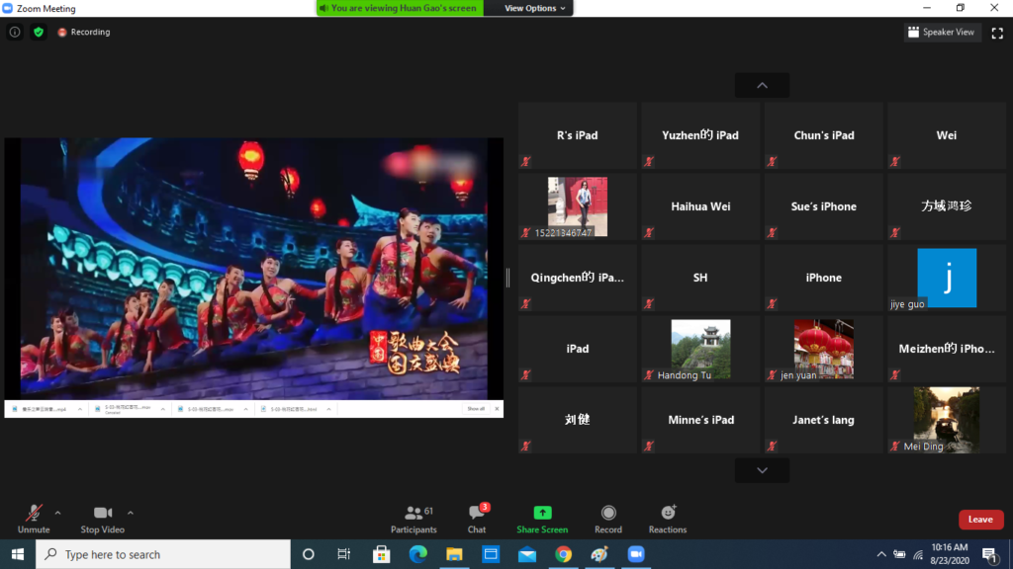The image size is (1013, 569).
Task: Open the Mail app from the taskbar
Action: coord(527,554)
